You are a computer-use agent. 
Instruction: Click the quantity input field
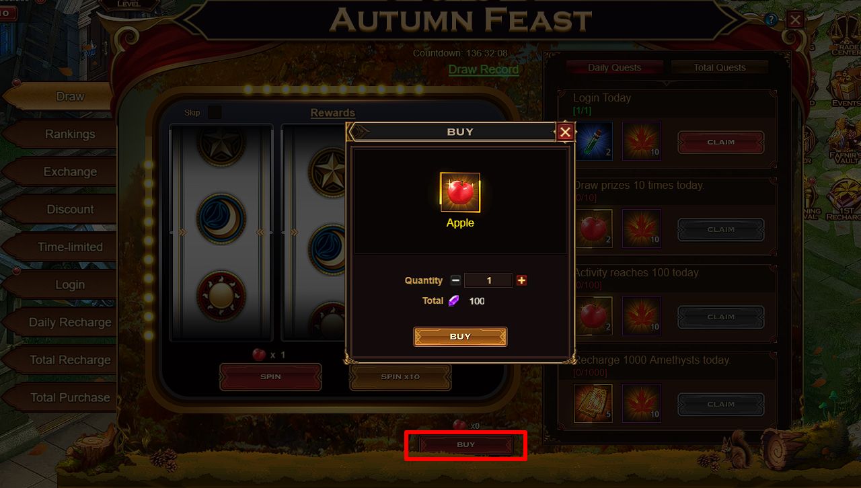[488, 280]
